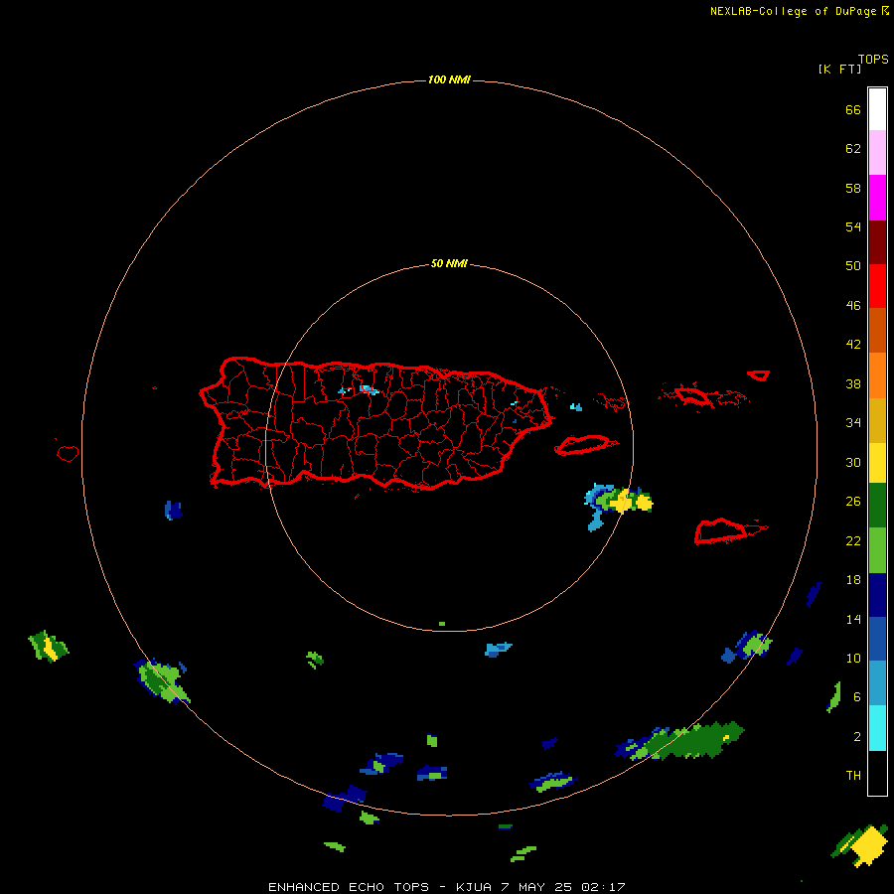894x894 pixels.
Task: Click the large yellow echo in the bottom-right corner
Action: pyautogui.click(x=869, y=845)
